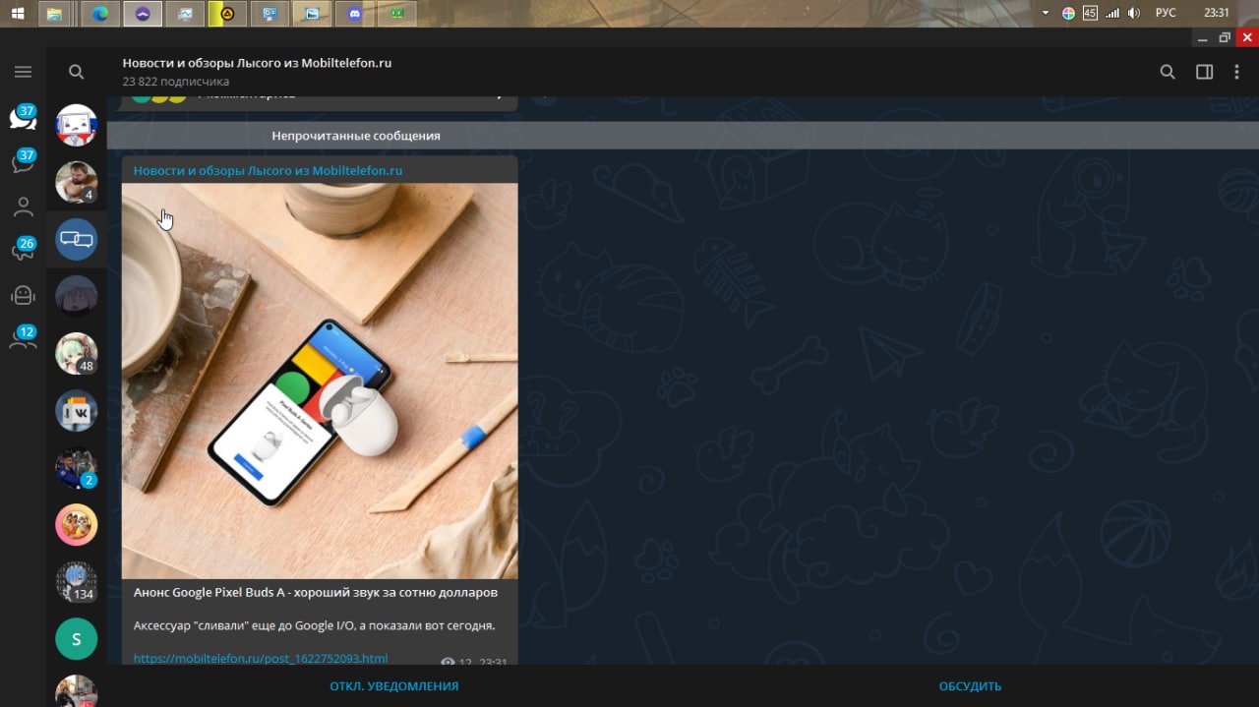Open the three-dots channel options menu
The image size is (1259, 707).
(1236, 72)
